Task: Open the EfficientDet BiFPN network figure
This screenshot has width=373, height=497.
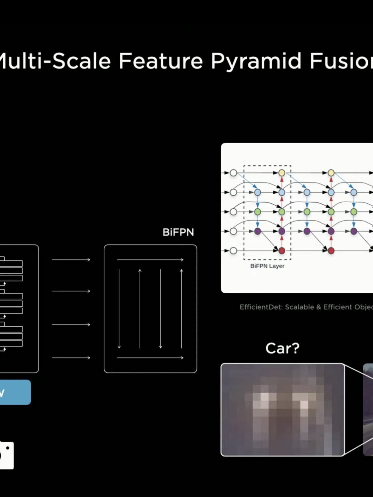Action: tap(297, 218)
